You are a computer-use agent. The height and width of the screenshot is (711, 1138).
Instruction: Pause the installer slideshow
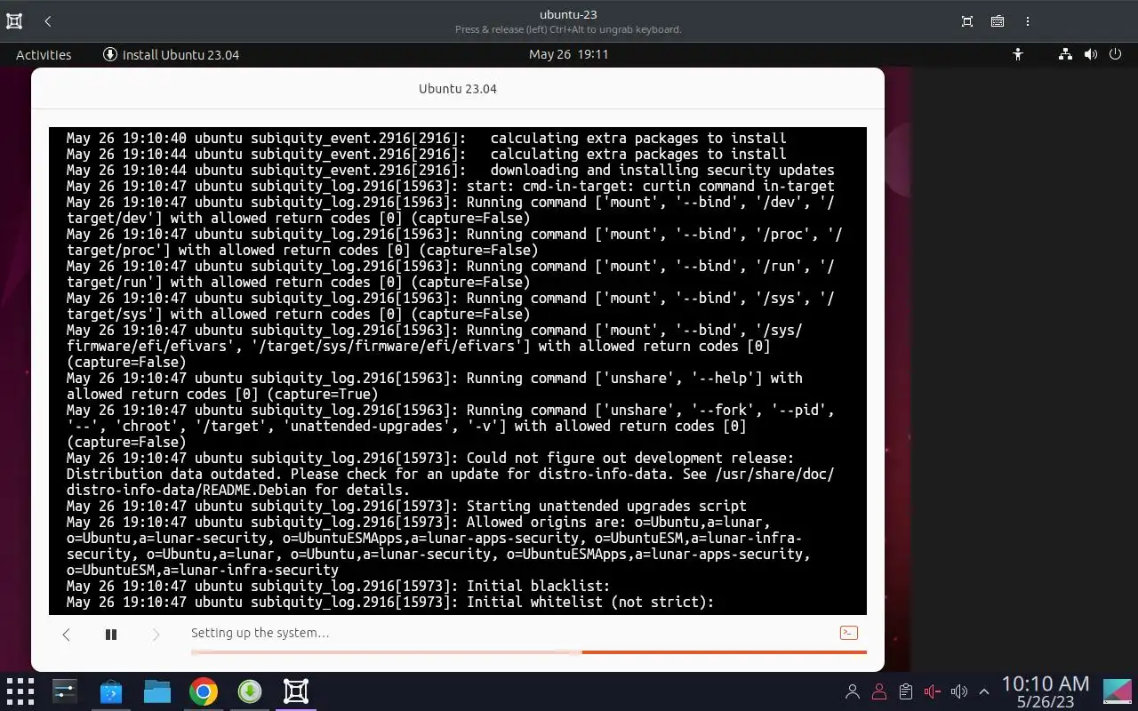pos(111,635)
